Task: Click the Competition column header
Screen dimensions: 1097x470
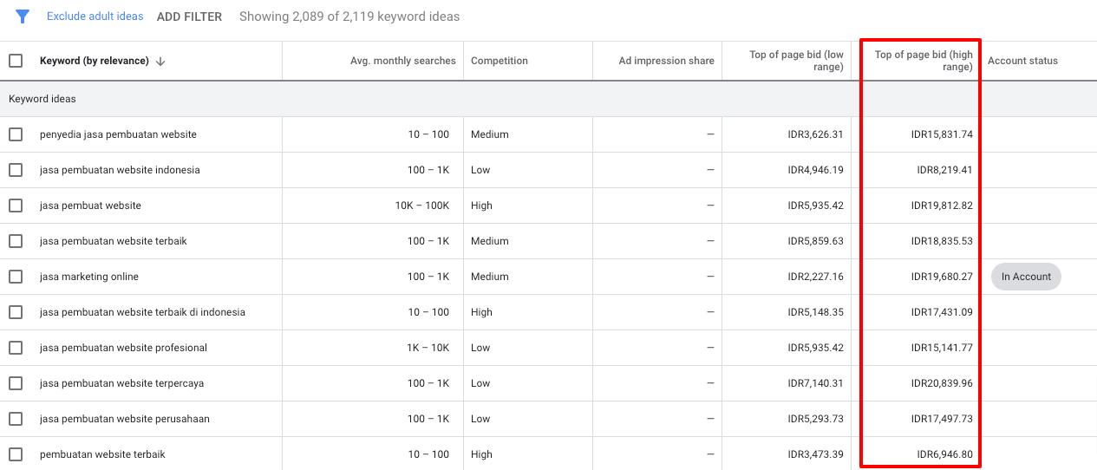Action: coord(499,61)
